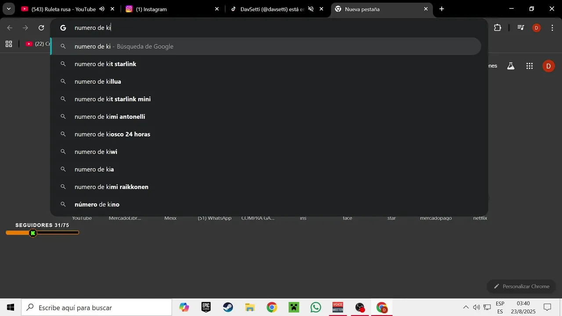
Task: Open OBS Studio from the taskbar
Action: (x=360, y=307)
